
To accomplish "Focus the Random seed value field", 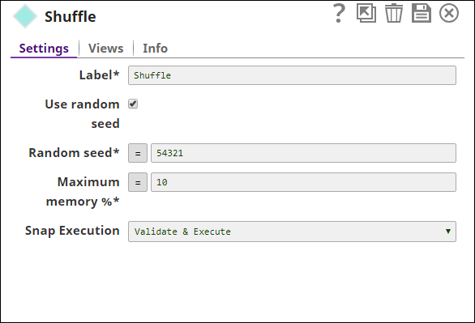I will (303, 153).
